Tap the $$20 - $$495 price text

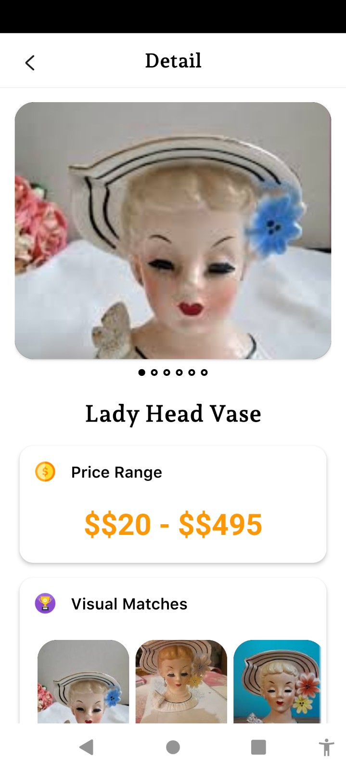pyautogui.click(x=173, y=524)
